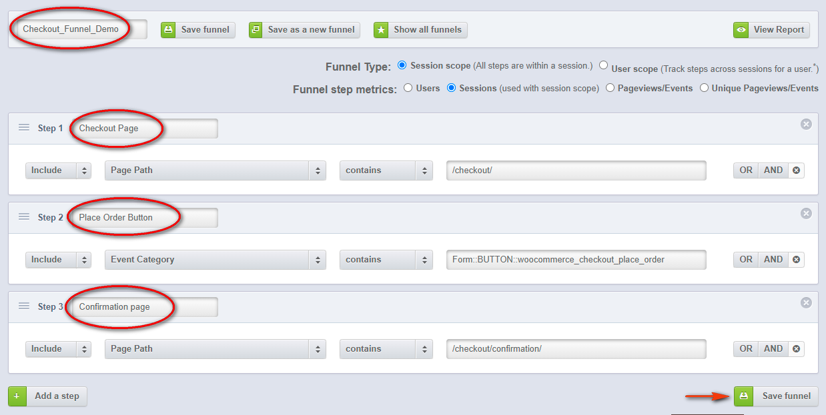Screen dimensions: 826x415
Task: Choose Sessions as funnel step metric
Action: click(451, 88)
